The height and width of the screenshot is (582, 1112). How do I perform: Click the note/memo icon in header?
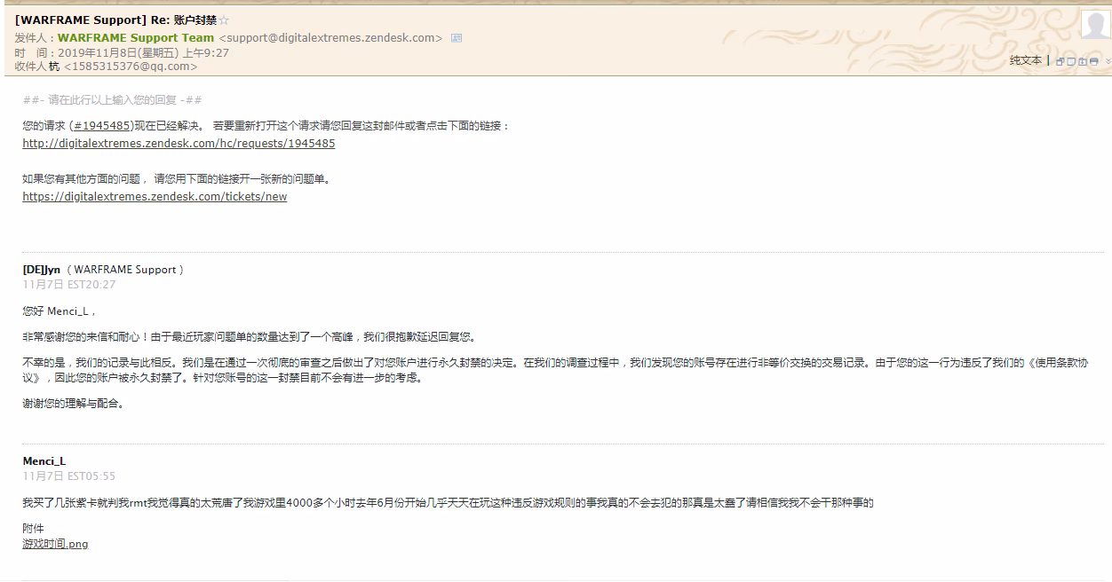point(1071,61)
